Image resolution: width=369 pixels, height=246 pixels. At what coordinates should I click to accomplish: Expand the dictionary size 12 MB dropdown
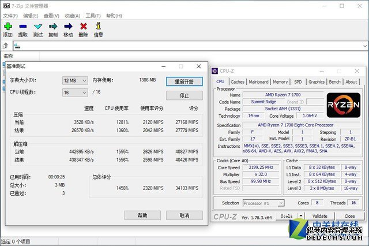(x=75, y=81)
